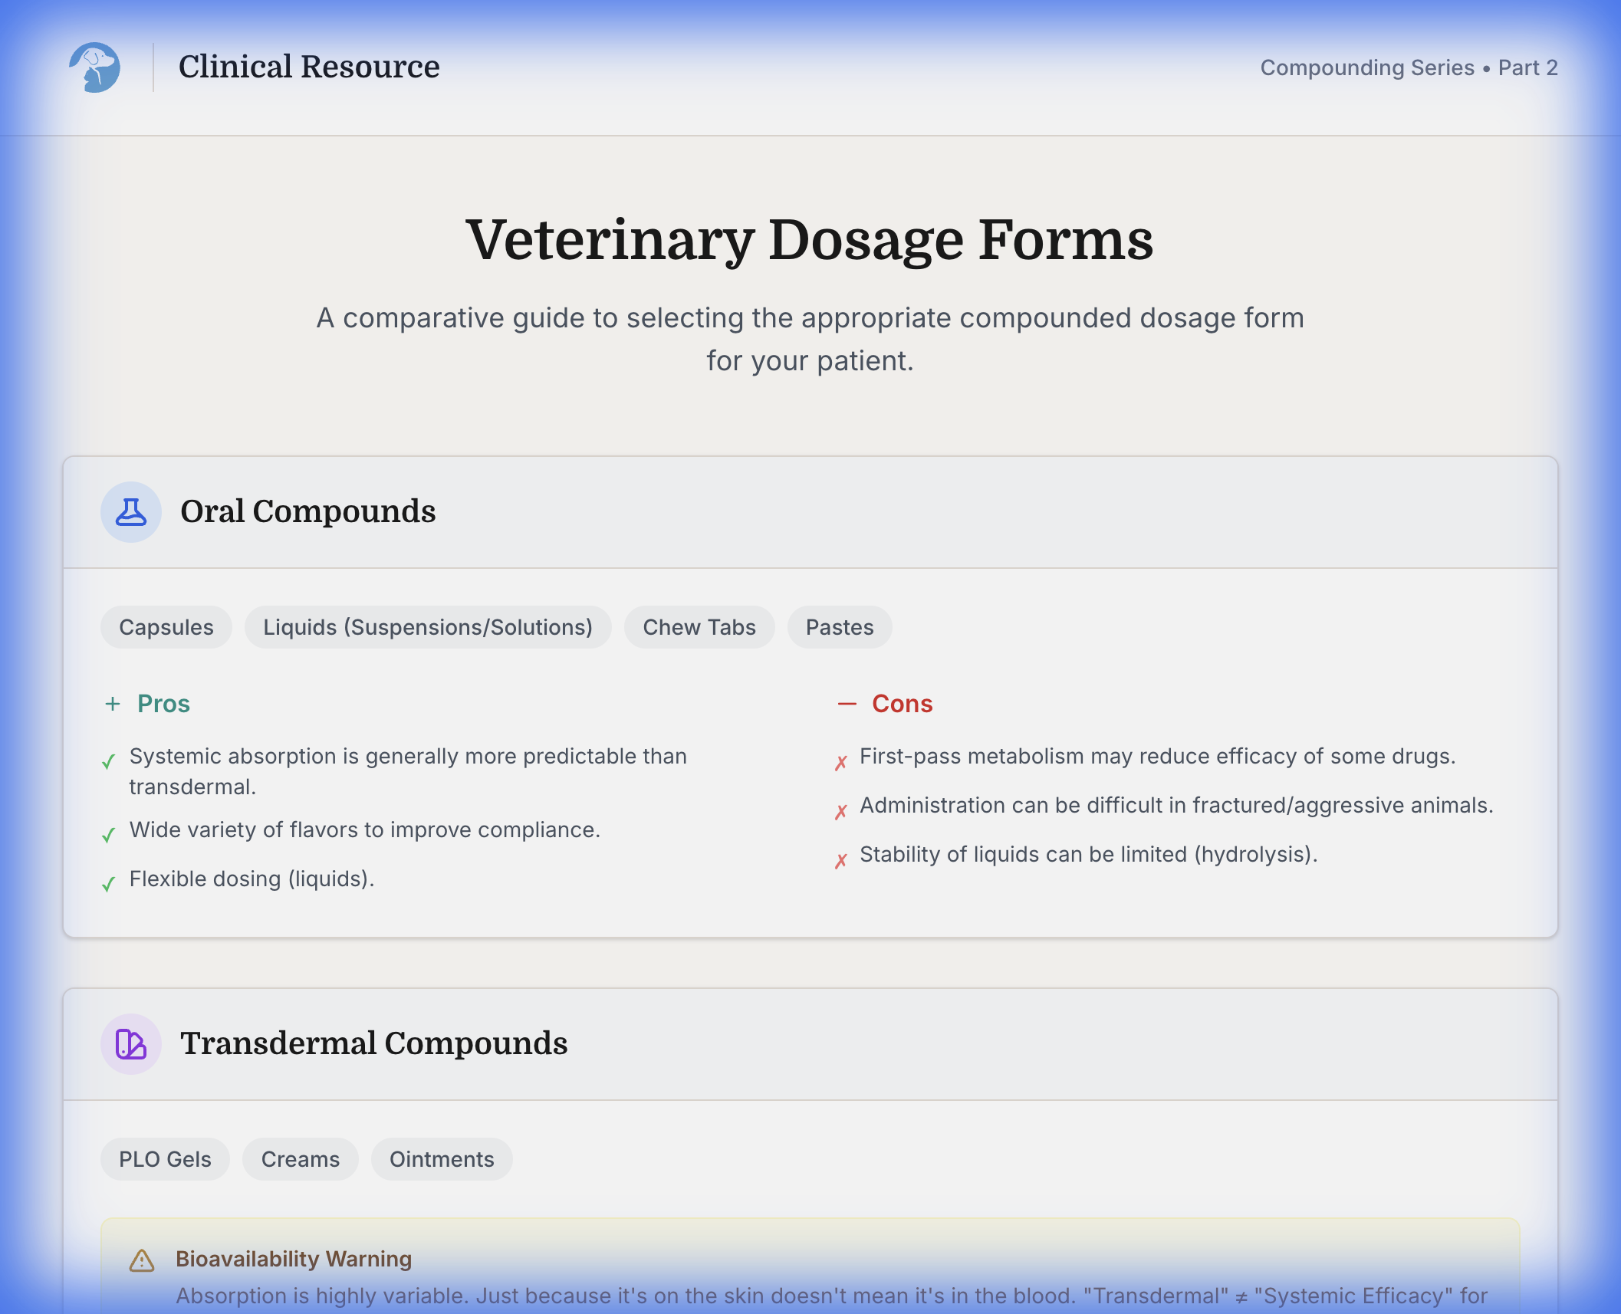Viewport: 1621px width, 1314px height.
Task: Enable the PLO Gels chip
Action: [x=164, y=1159]
